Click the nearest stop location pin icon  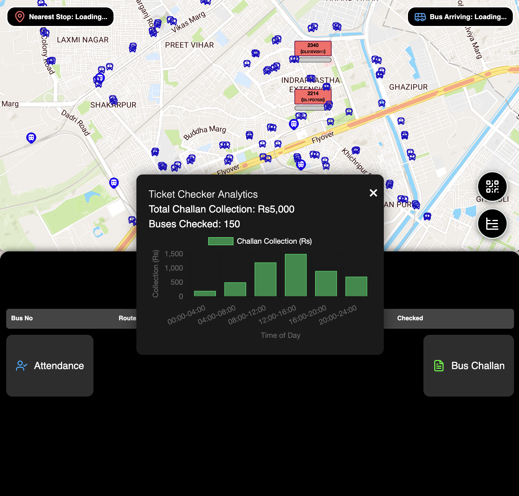[x=20, y=17]
